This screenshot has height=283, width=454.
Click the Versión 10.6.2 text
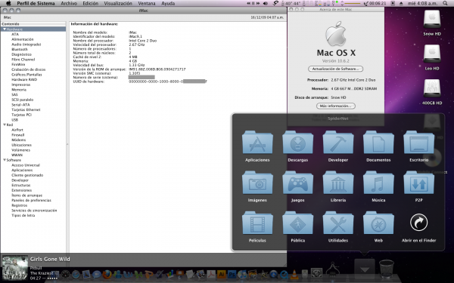click(x=335, y=61)
